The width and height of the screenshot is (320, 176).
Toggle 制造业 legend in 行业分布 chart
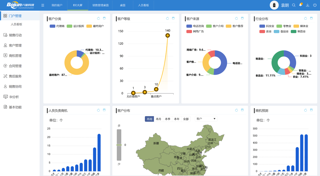298,31
